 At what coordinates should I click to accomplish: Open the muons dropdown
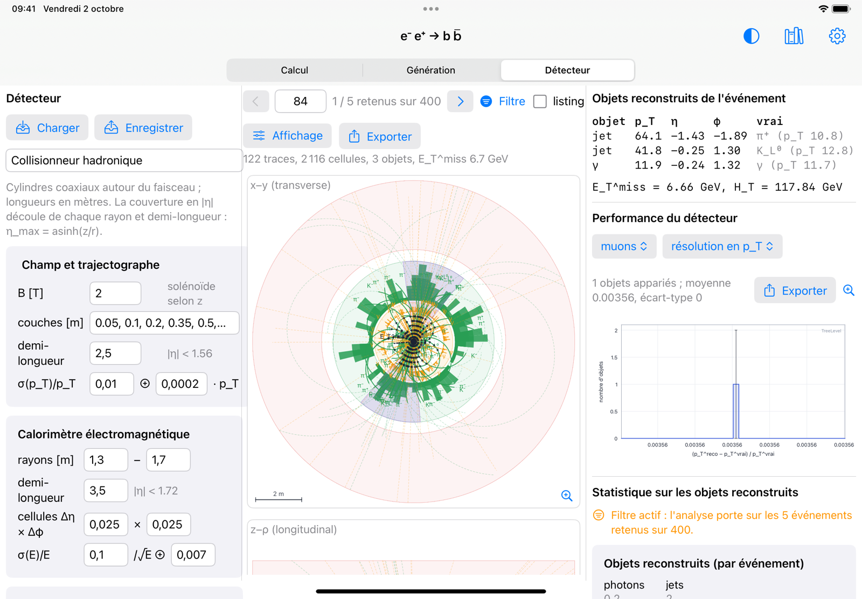pyautogui.click(x=624, y=246)
